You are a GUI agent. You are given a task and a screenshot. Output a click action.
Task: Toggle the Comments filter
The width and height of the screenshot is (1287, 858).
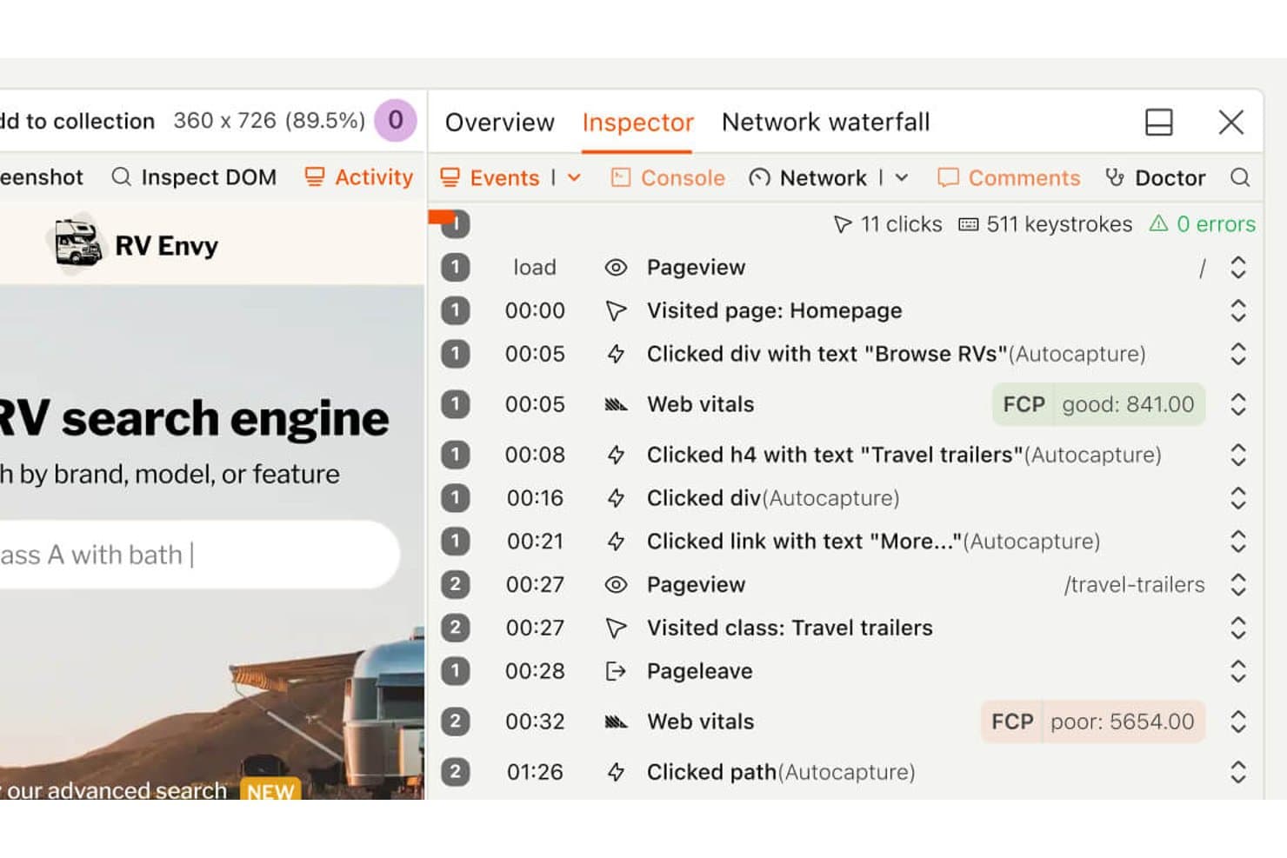[1009, 178]
